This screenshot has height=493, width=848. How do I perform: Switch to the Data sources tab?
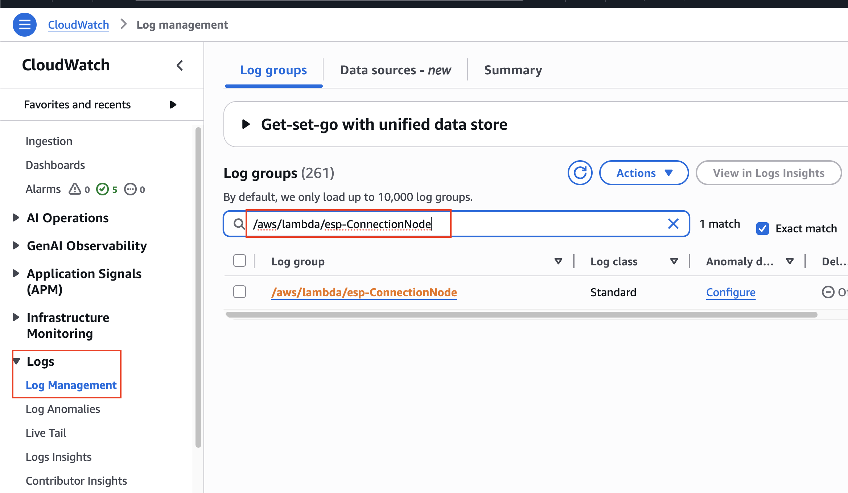pyautogui.click(x=395, y=70)
